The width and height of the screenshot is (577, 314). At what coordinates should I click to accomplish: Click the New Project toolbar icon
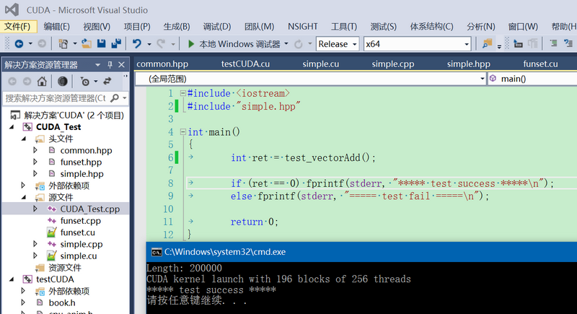click(x=63, y=44)
